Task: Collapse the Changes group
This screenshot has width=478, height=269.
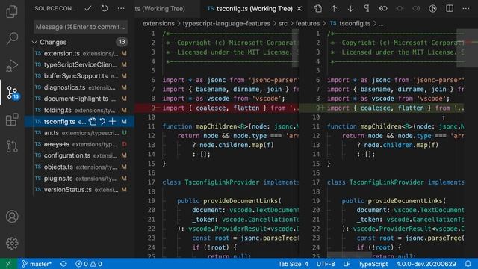Action: (x=34, y=42)
